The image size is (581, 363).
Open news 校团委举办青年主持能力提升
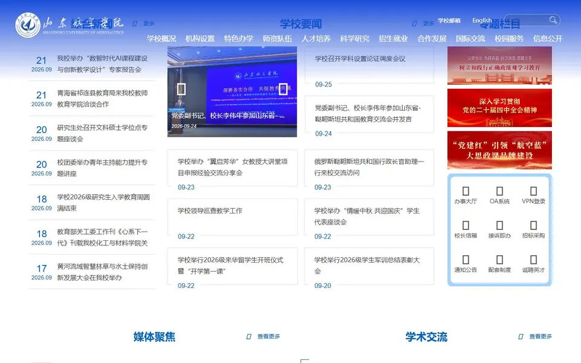102,168
